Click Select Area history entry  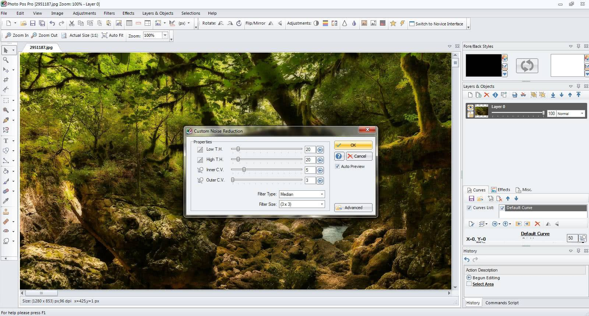click(483, 284)
